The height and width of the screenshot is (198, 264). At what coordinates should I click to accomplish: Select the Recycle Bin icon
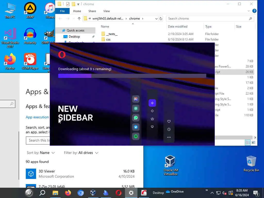tap(251, 164)
